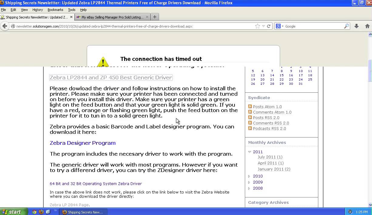Click the vertical scrollbar thumb
This screenshot has height=215, width=372.
click(x=370, y=71)
